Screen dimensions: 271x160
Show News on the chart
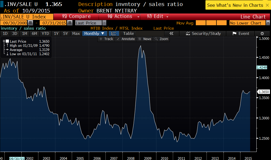145,39
